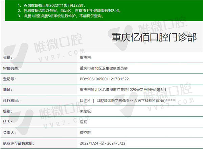
Task: Select 口腔颌面医学影像专业 text
Action: click(115, 100)
